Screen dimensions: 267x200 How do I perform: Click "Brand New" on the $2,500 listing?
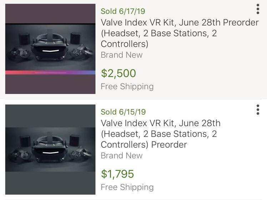121,55
